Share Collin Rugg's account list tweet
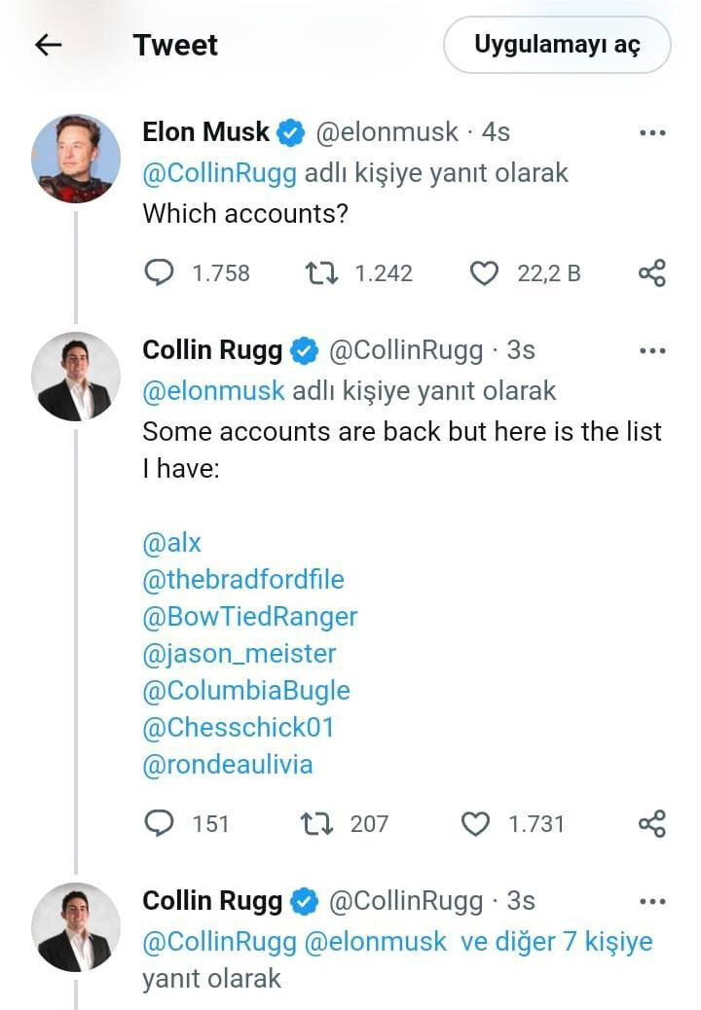Image resolution: width=701 pixels, height=1010 pixels. click(651, 824)
